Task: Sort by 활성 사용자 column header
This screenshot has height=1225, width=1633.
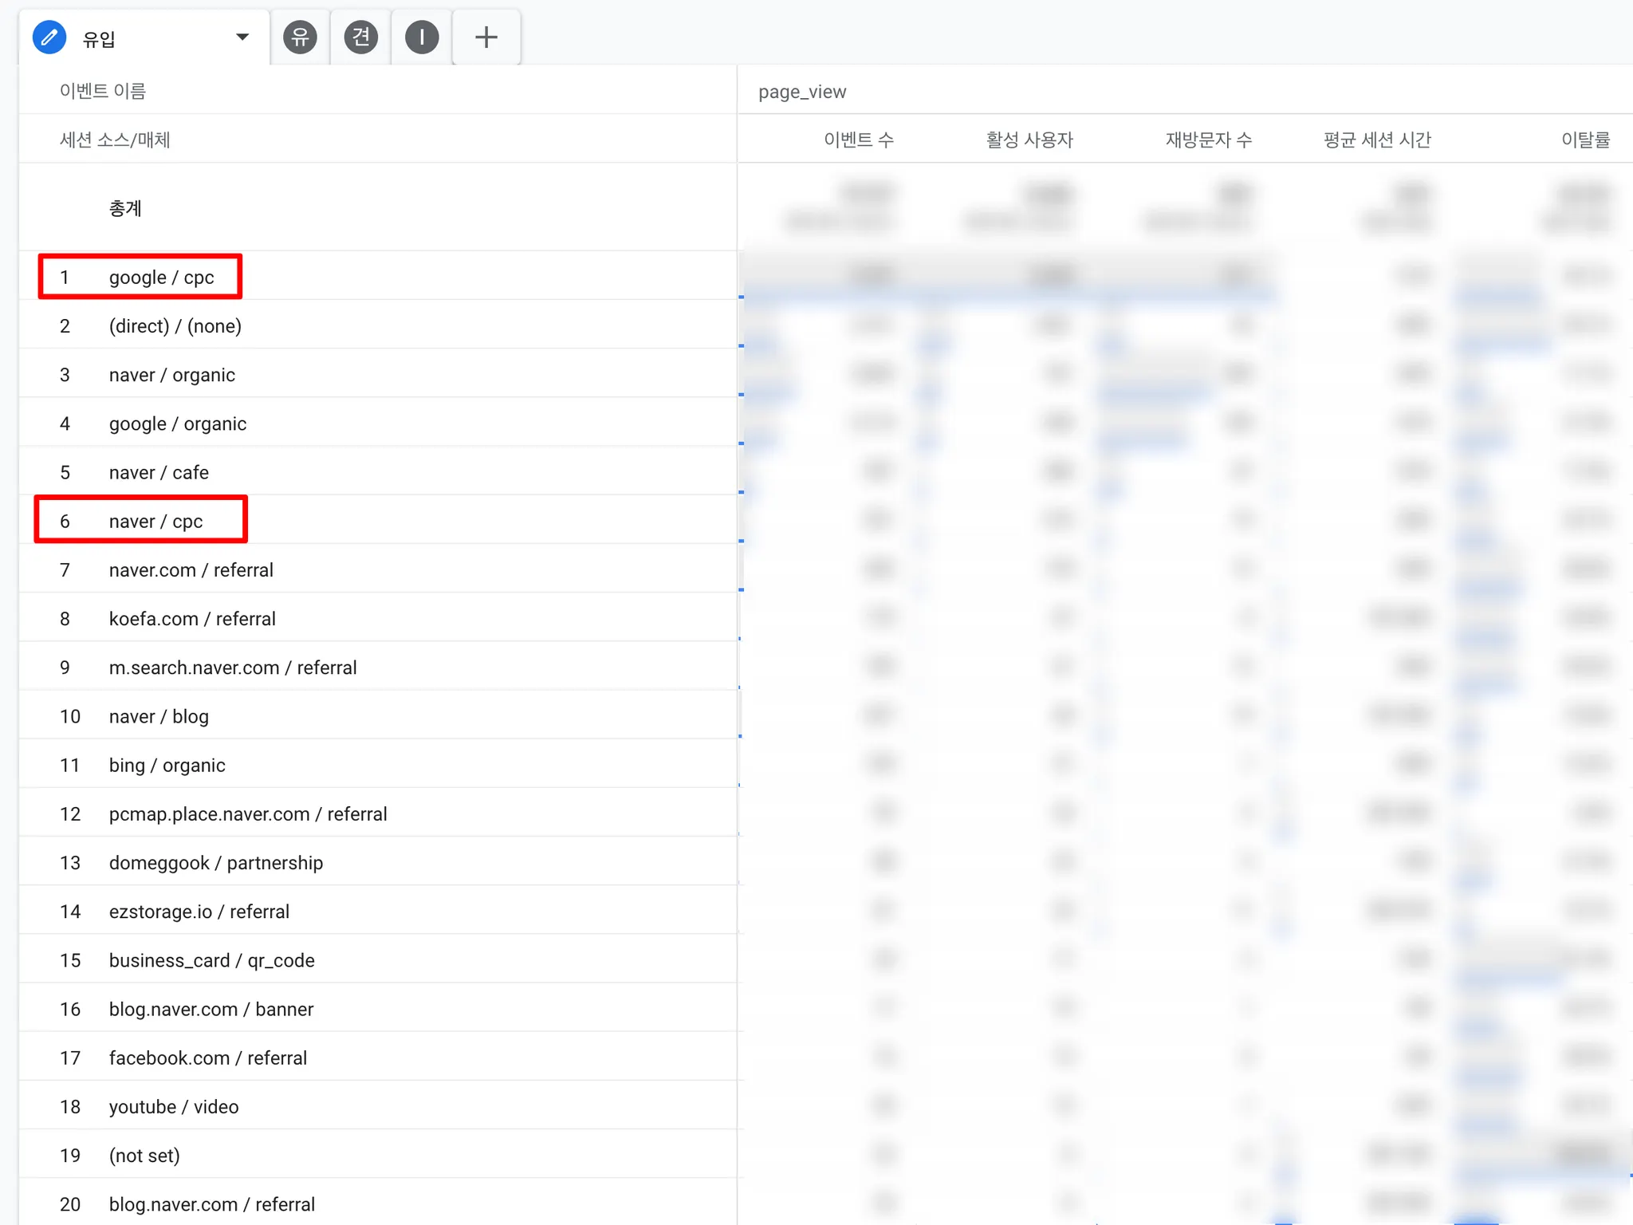Action: pos(1029,140)
